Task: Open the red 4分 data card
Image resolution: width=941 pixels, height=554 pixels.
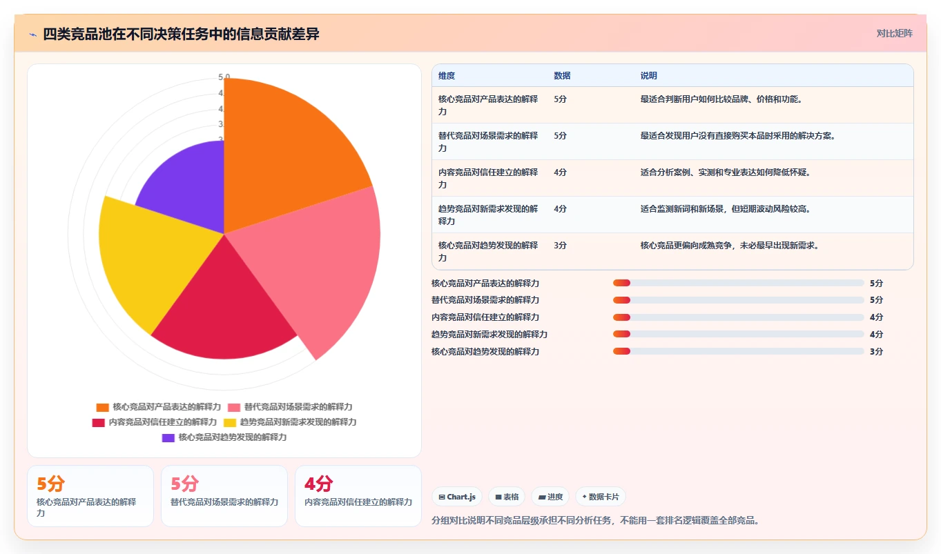Action: (358, 496)
